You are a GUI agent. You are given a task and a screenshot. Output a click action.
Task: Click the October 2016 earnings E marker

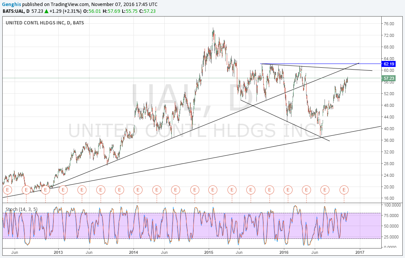point(344,190)
